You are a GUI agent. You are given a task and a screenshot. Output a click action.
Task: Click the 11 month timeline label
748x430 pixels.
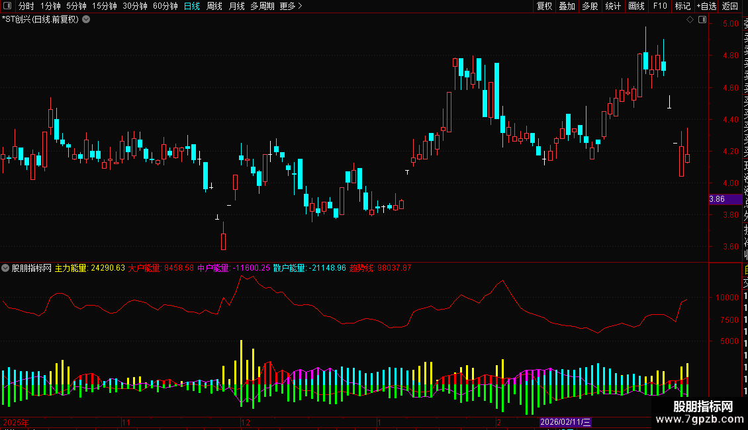pyautogui.click(x=126, y=422)
